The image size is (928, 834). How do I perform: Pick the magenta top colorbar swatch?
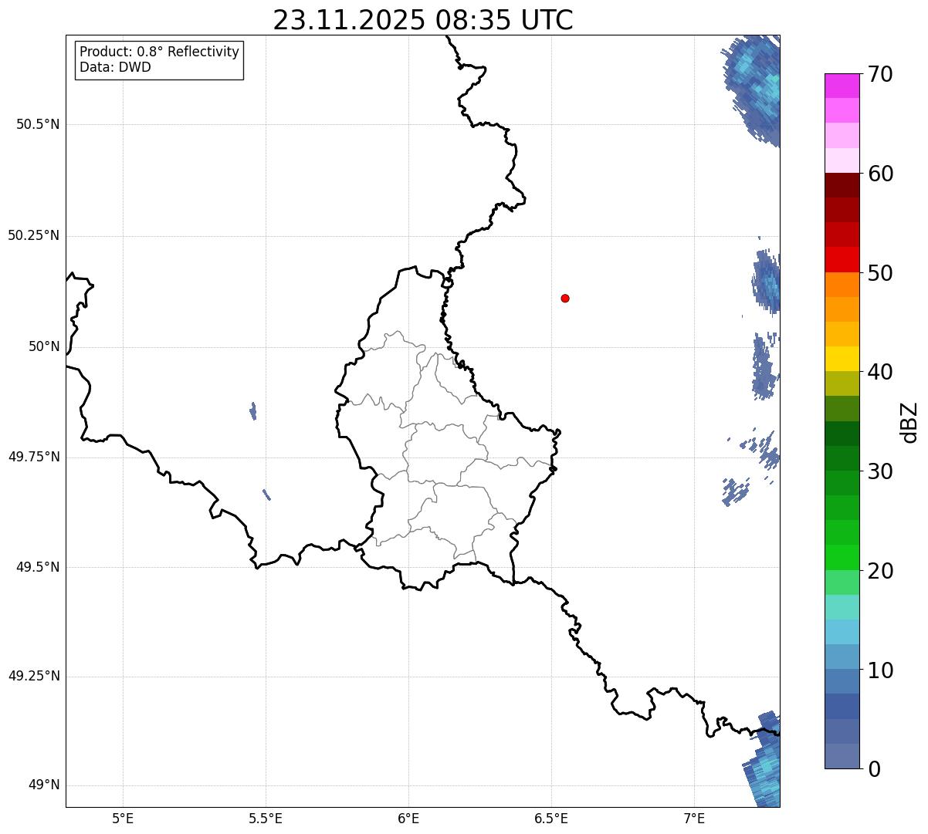[x=842, y=86]
